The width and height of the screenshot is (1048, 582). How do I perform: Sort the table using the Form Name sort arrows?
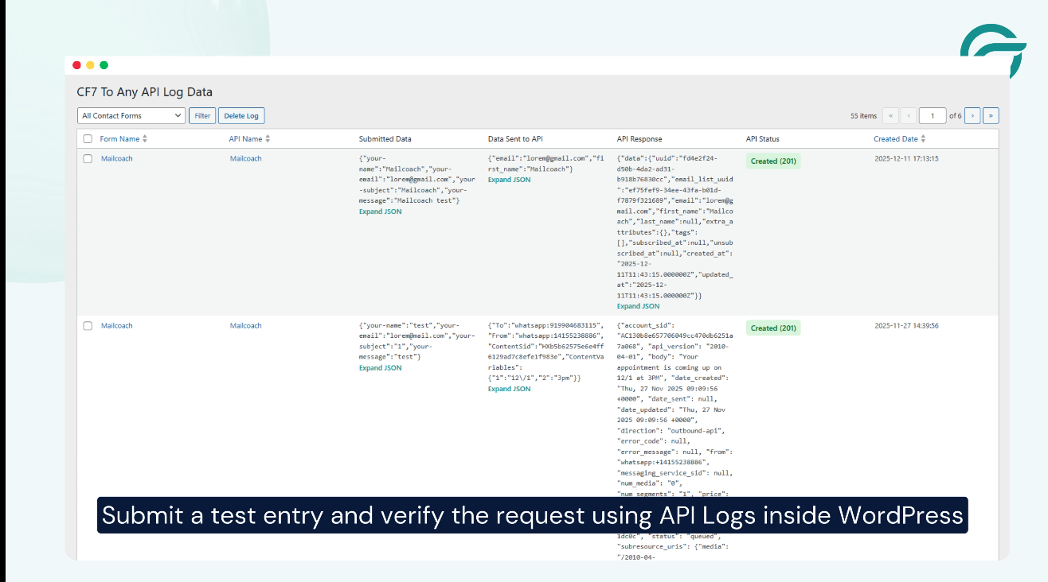pos(145,138)
